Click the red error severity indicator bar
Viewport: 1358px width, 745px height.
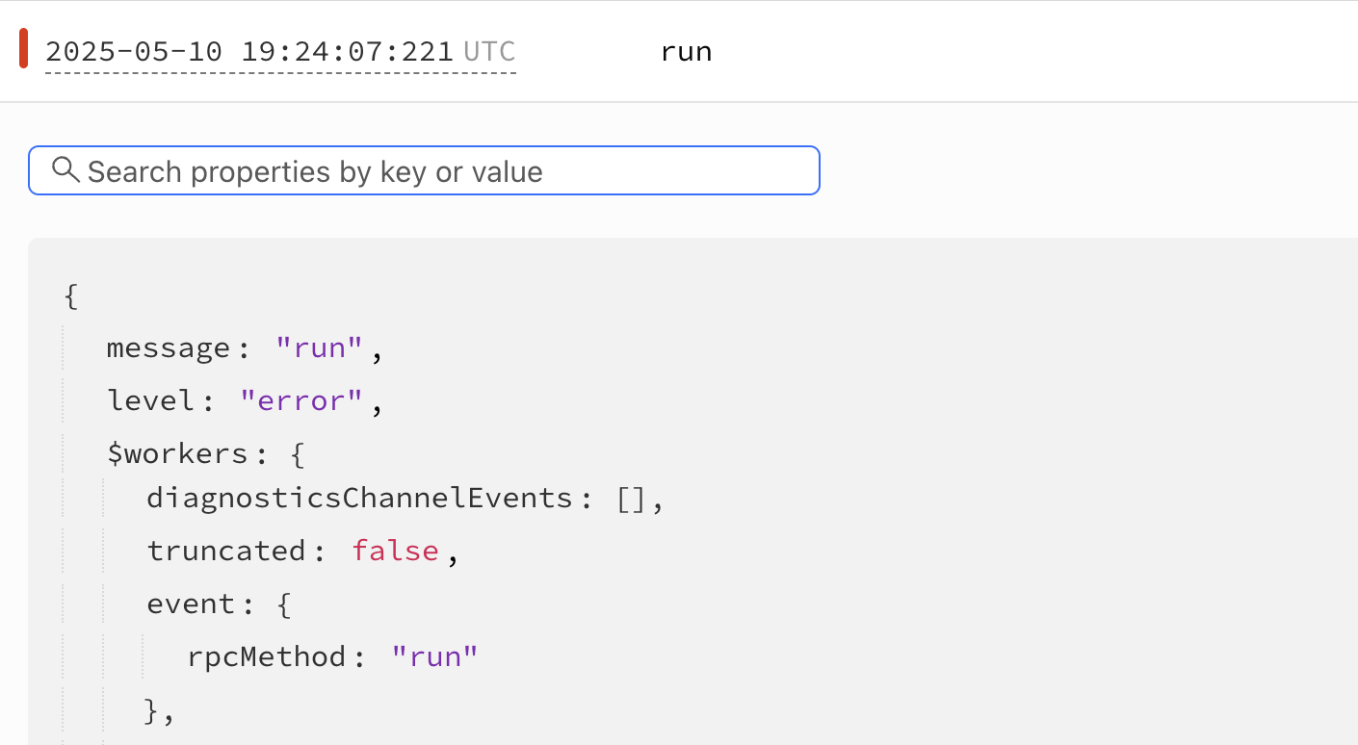click(x=24, y=49)
